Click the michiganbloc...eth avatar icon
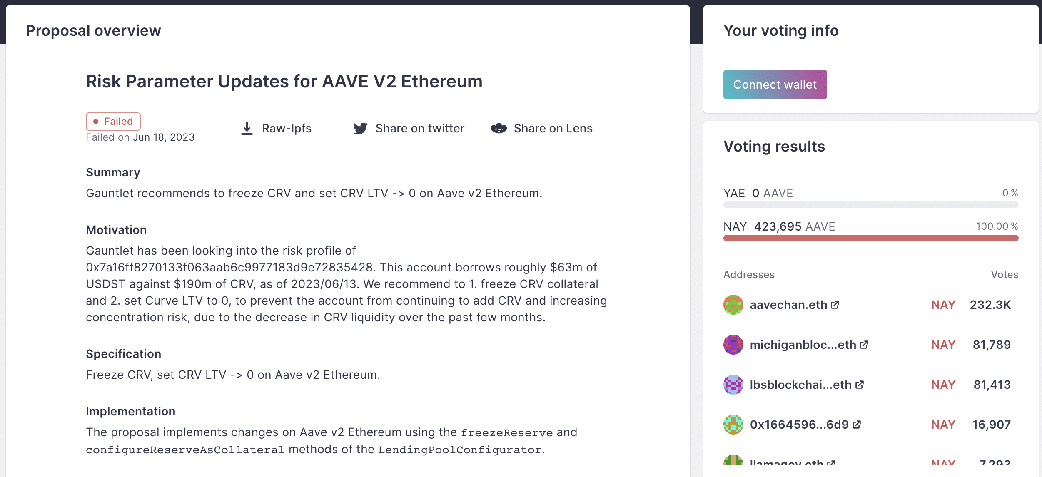The height and width of the screenshot is (477, 1042). pos(733,344)
